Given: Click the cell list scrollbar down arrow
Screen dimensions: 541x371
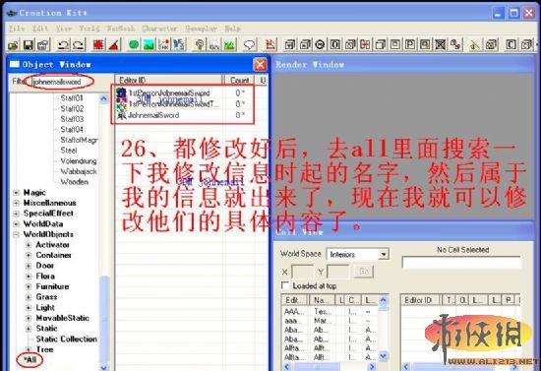Looking at the screenshot, I should pyautogui.click(x=383, y=356).
